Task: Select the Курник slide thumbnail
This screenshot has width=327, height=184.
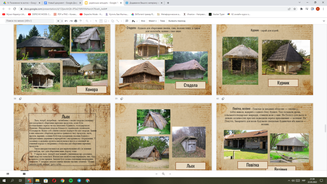Action: click(265, 60)
